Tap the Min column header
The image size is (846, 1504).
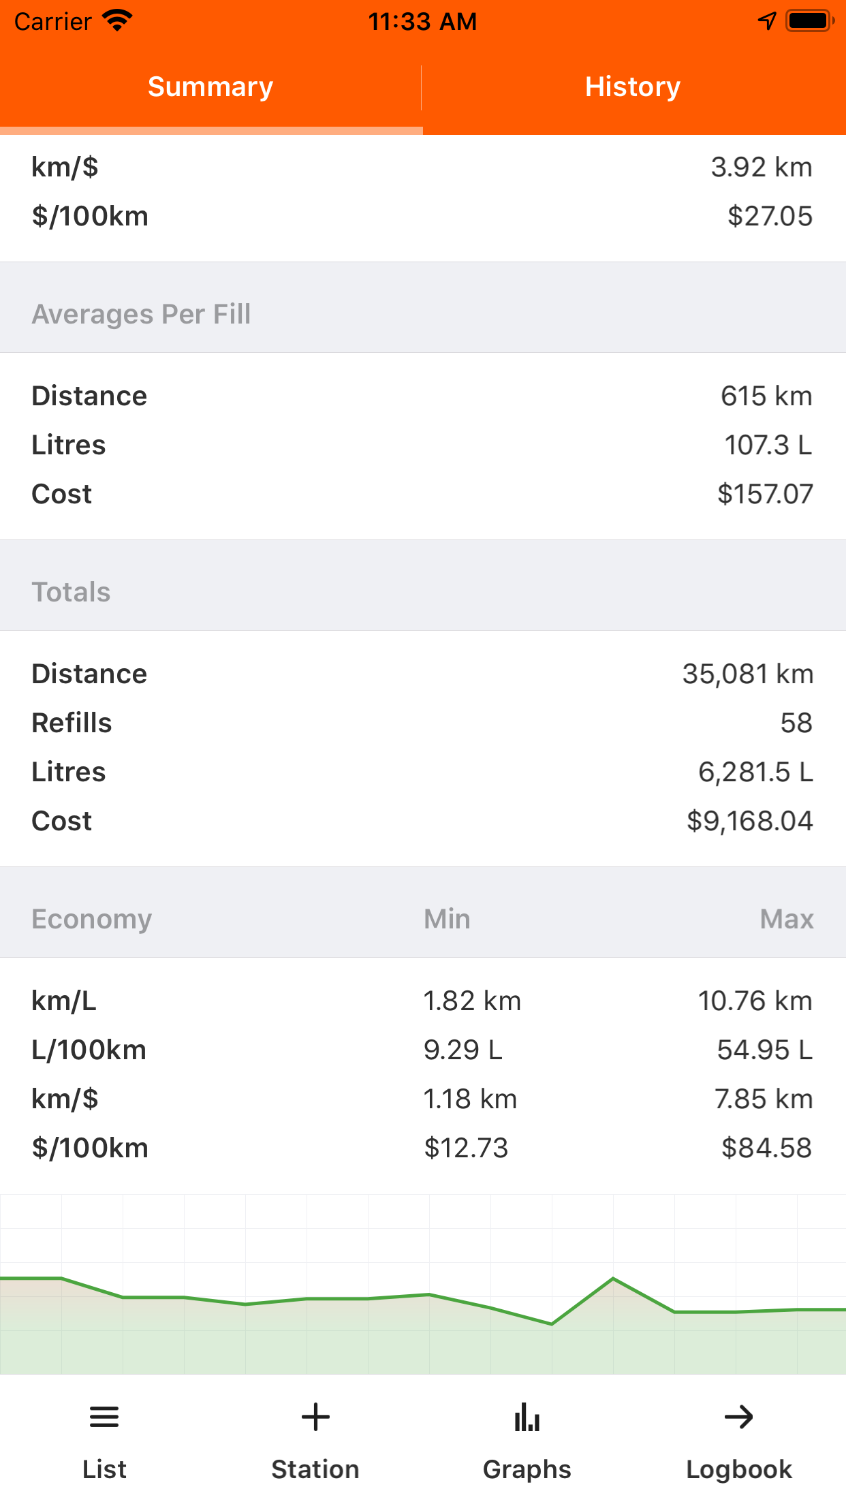click(x=447, y=919)
